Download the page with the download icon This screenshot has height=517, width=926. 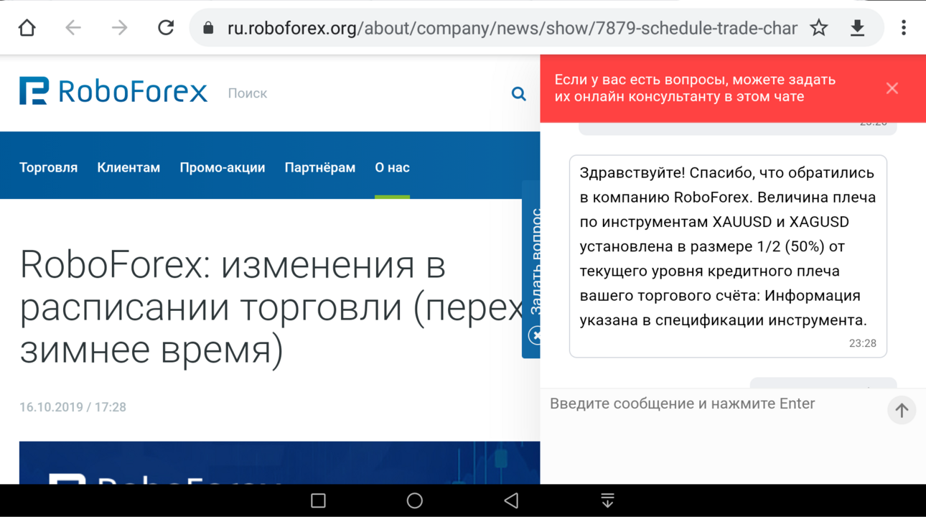pos(857,28)
